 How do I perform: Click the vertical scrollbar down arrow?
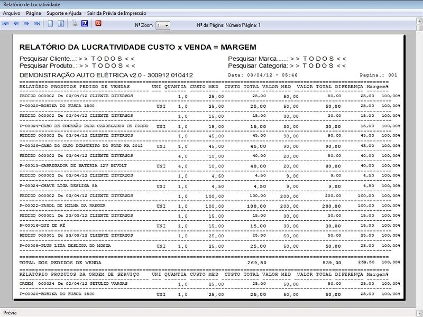419,312
